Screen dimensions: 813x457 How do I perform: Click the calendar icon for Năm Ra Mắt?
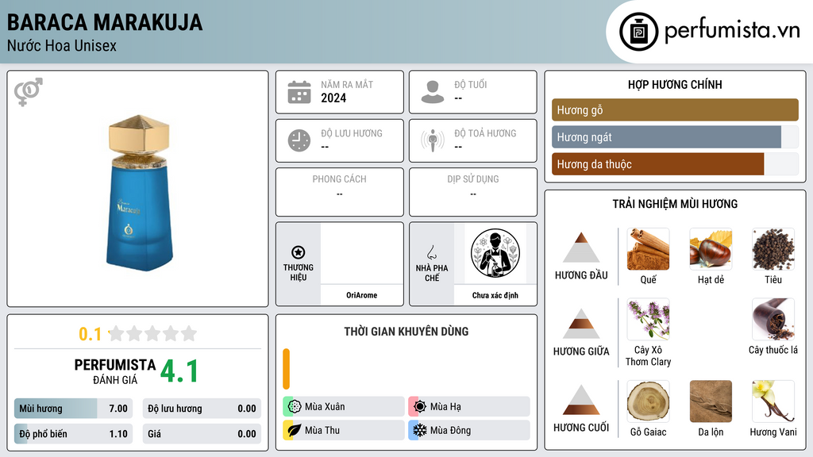(299, 92)
